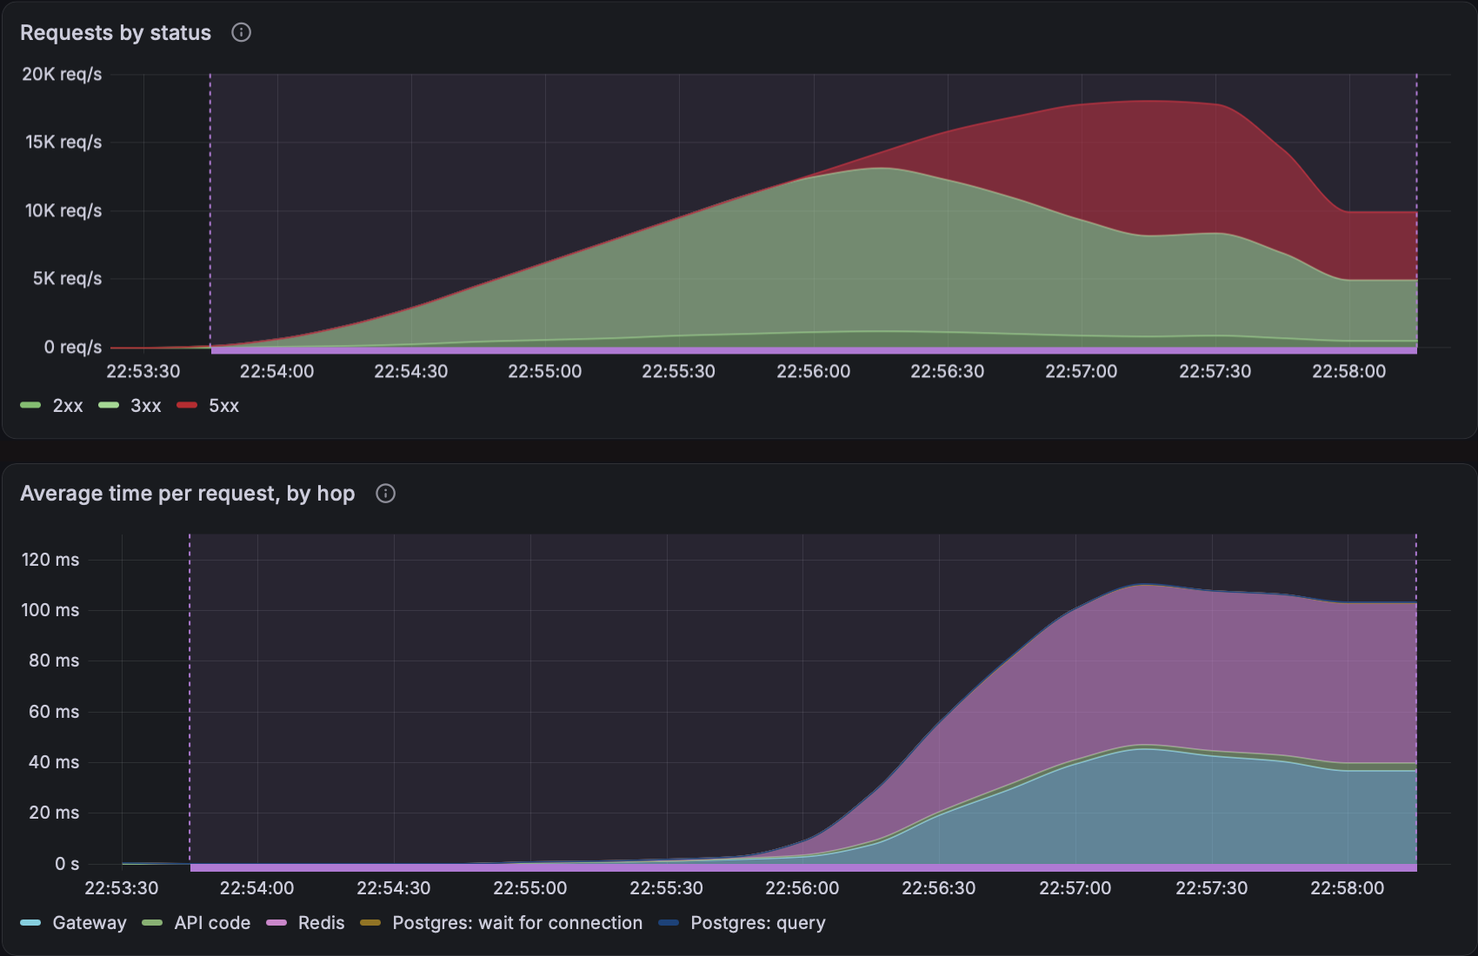Toggle the 2xx series in legend
1478x956 pixels.
(x=51, y=406)
